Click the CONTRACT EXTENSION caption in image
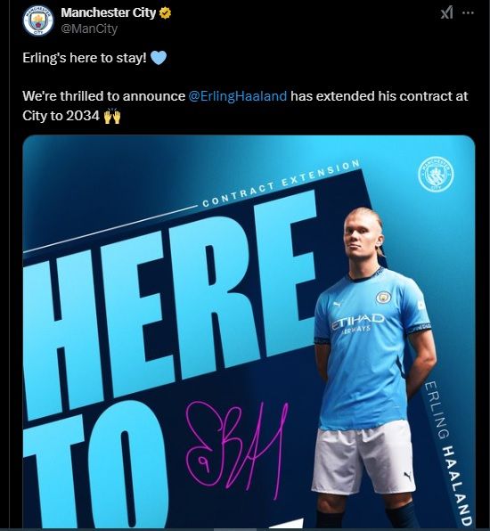The image size is (490, 531). tap(281, 184)
